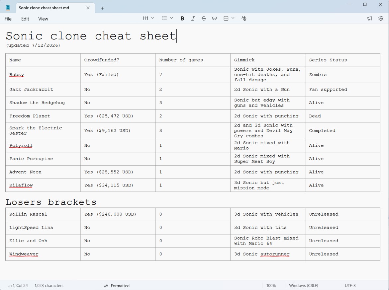
Task: Add a new tab with plus button
Action: click(x=102, y=8)
